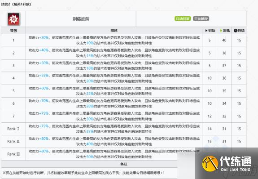Click the play triangle icon beside 初始
The height and width of the screenshot is (179, 258).
tap(206, 31)
